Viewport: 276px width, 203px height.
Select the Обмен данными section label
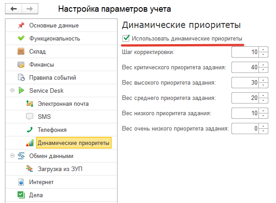click(51, 156)
